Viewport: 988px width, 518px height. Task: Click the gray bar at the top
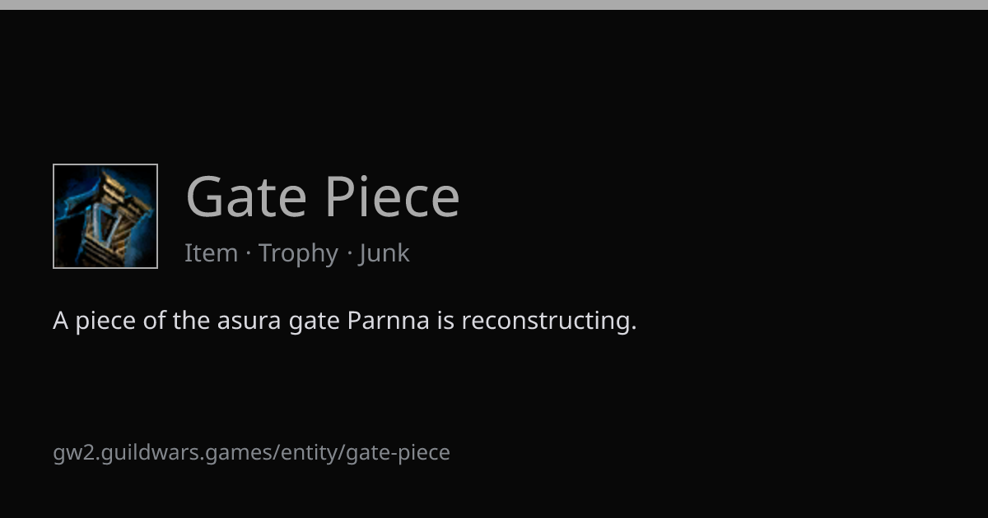[494, 4]
